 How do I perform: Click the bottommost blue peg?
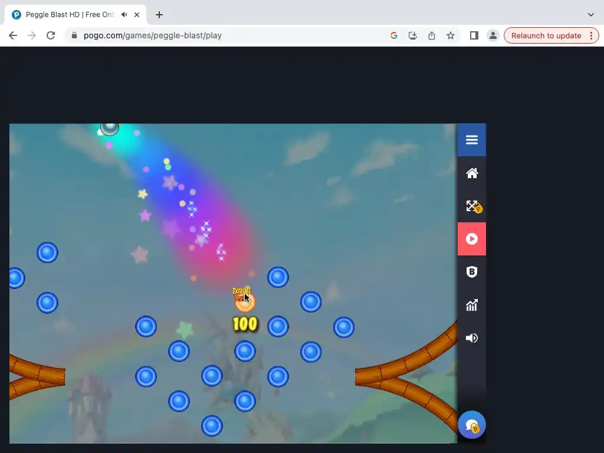212,426
